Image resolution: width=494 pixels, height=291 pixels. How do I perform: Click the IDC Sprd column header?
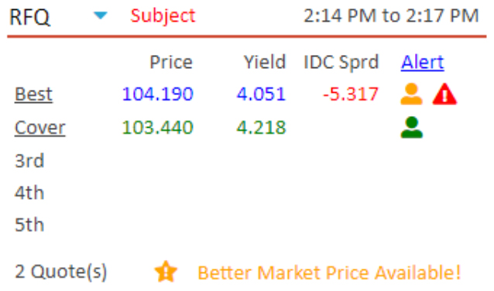point(341,63)
